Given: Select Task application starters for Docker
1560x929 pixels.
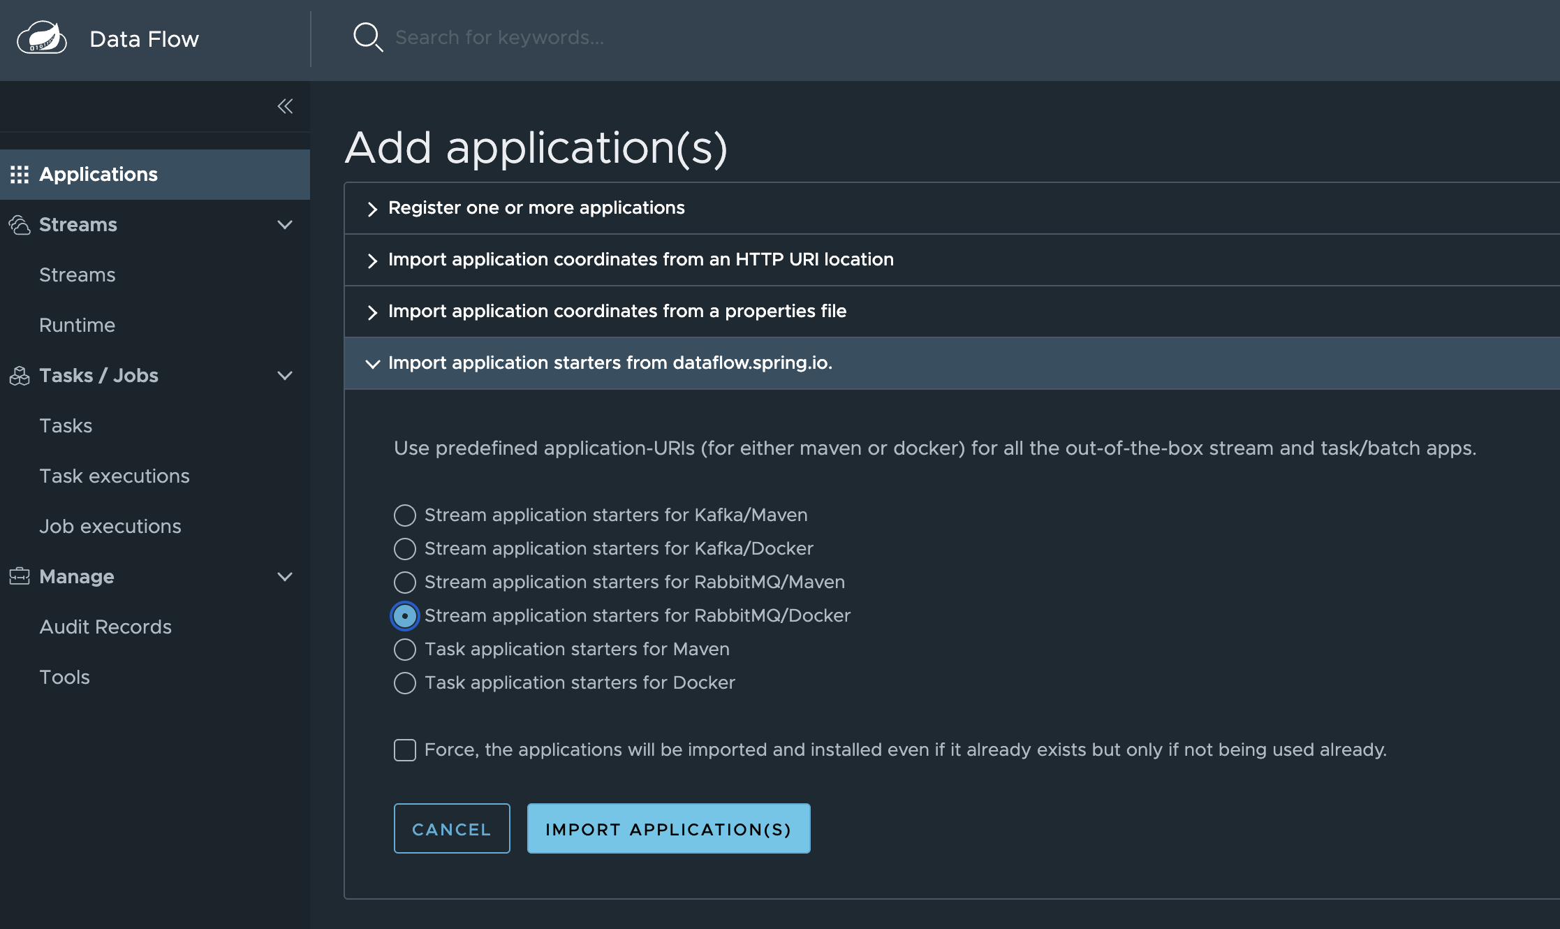Looking at the screenshot, I should tap(405, 683).
